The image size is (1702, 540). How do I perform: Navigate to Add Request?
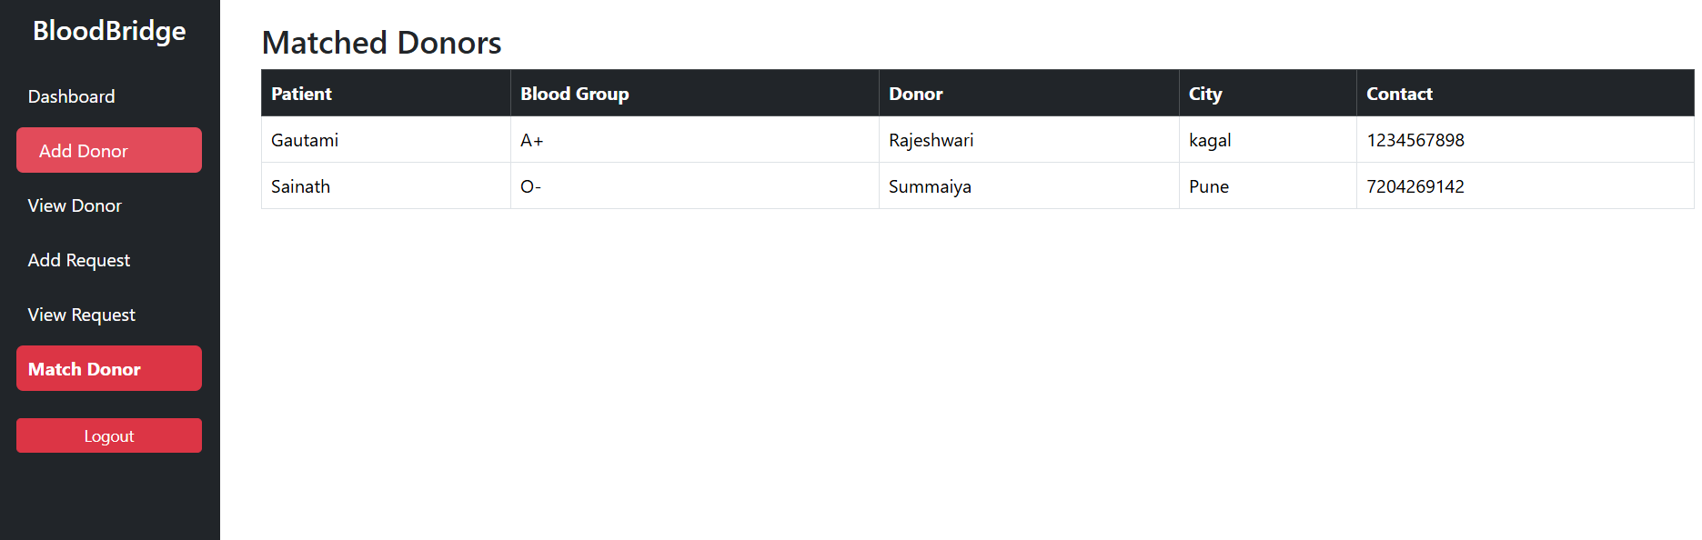[x=79, y=260]
